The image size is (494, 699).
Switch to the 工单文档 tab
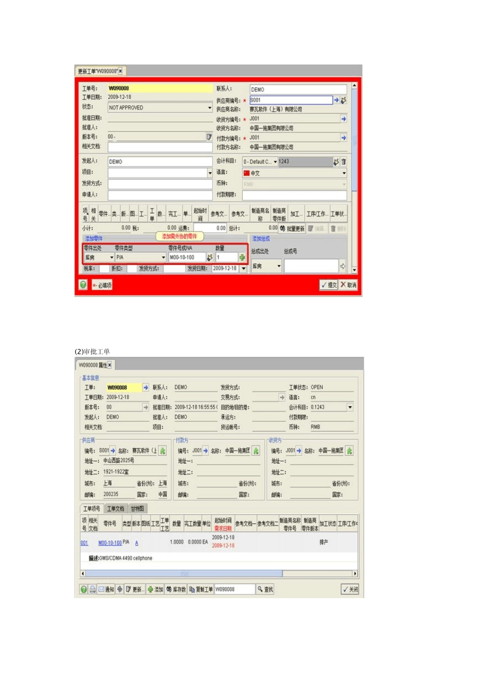pos(115,509)
